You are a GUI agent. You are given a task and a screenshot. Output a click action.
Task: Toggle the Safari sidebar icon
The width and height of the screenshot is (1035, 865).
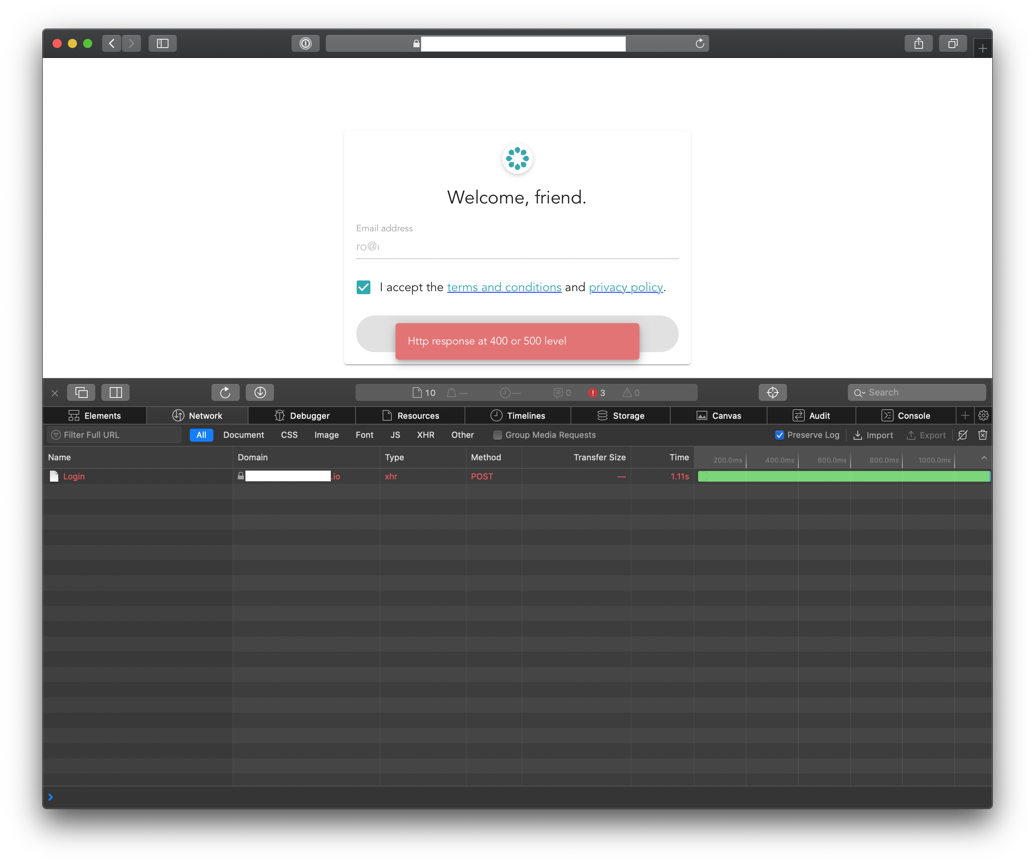(162, 43)
